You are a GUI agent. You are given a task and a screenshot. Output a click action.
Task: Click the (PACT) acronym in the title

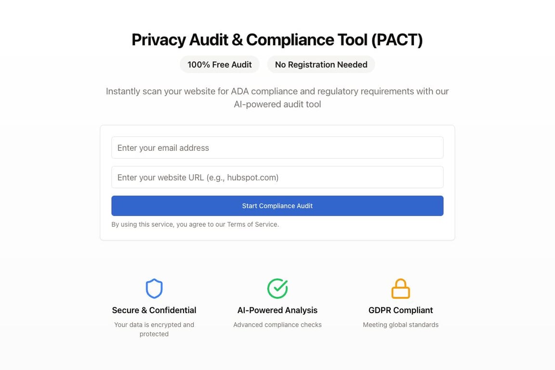[397, 40]
